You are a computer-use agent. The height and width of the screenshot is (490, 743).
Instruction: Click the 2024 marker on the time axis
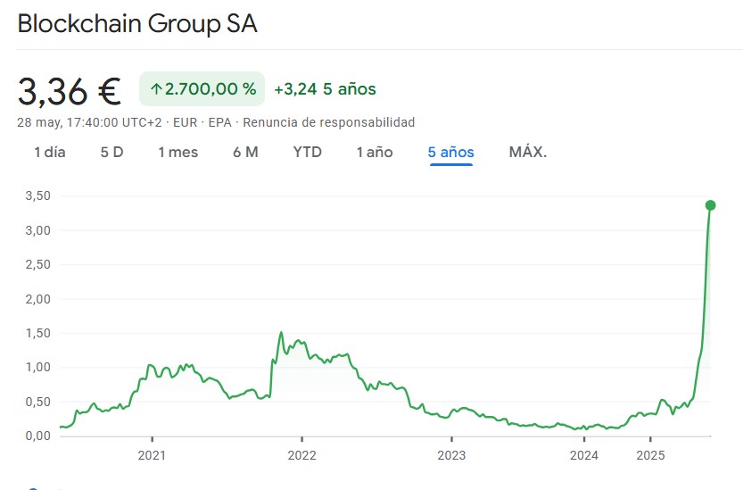coord(583,453)
